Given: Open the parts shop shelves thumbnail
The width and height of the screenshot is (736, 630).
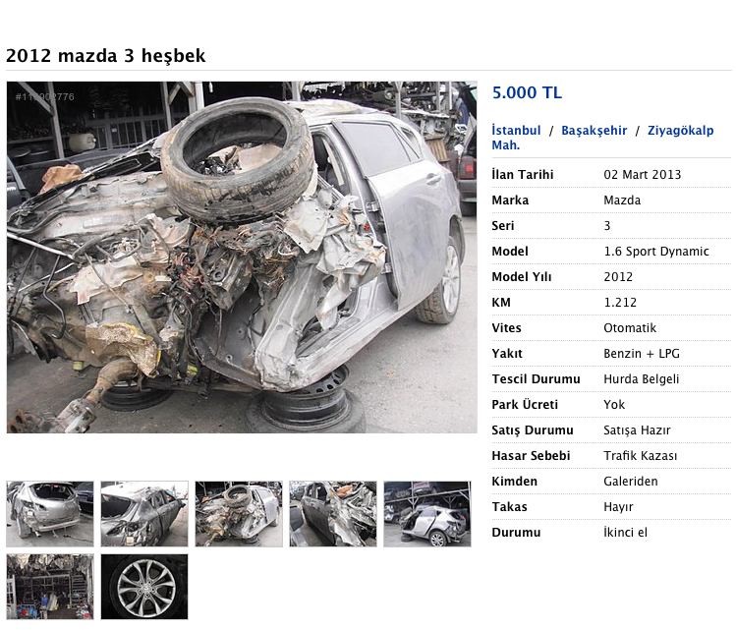Looking at the screenshot, I should point(50,587).
